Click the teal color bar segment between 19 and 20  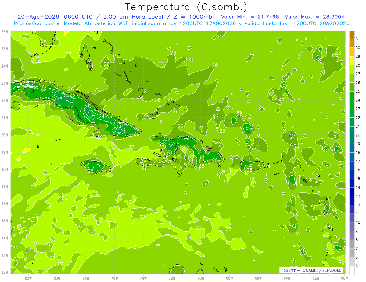pos(352,139)
